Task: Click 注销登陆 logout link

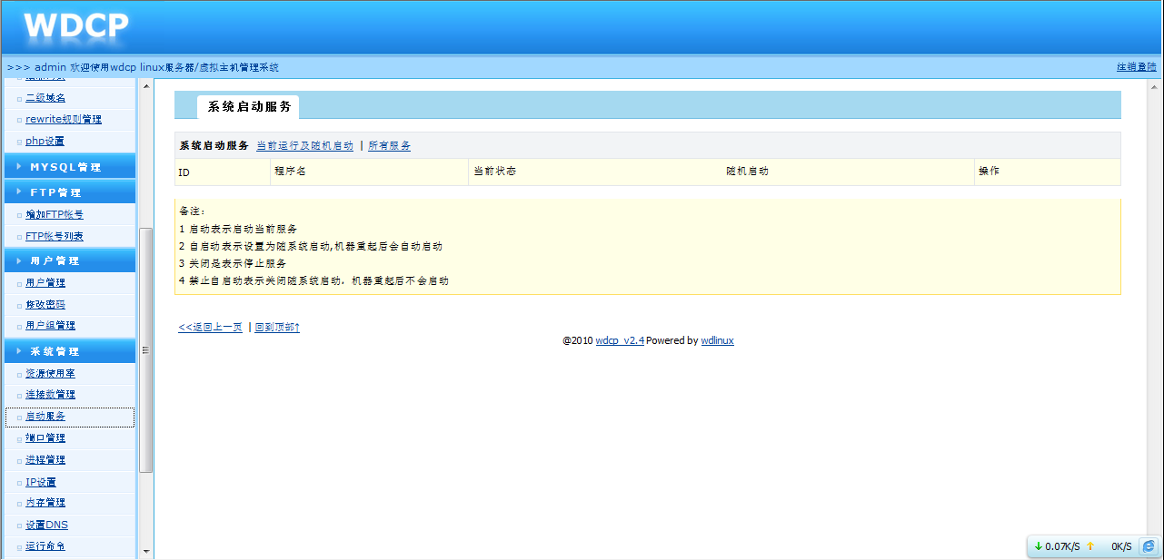Action: [x=1137, y=66]
